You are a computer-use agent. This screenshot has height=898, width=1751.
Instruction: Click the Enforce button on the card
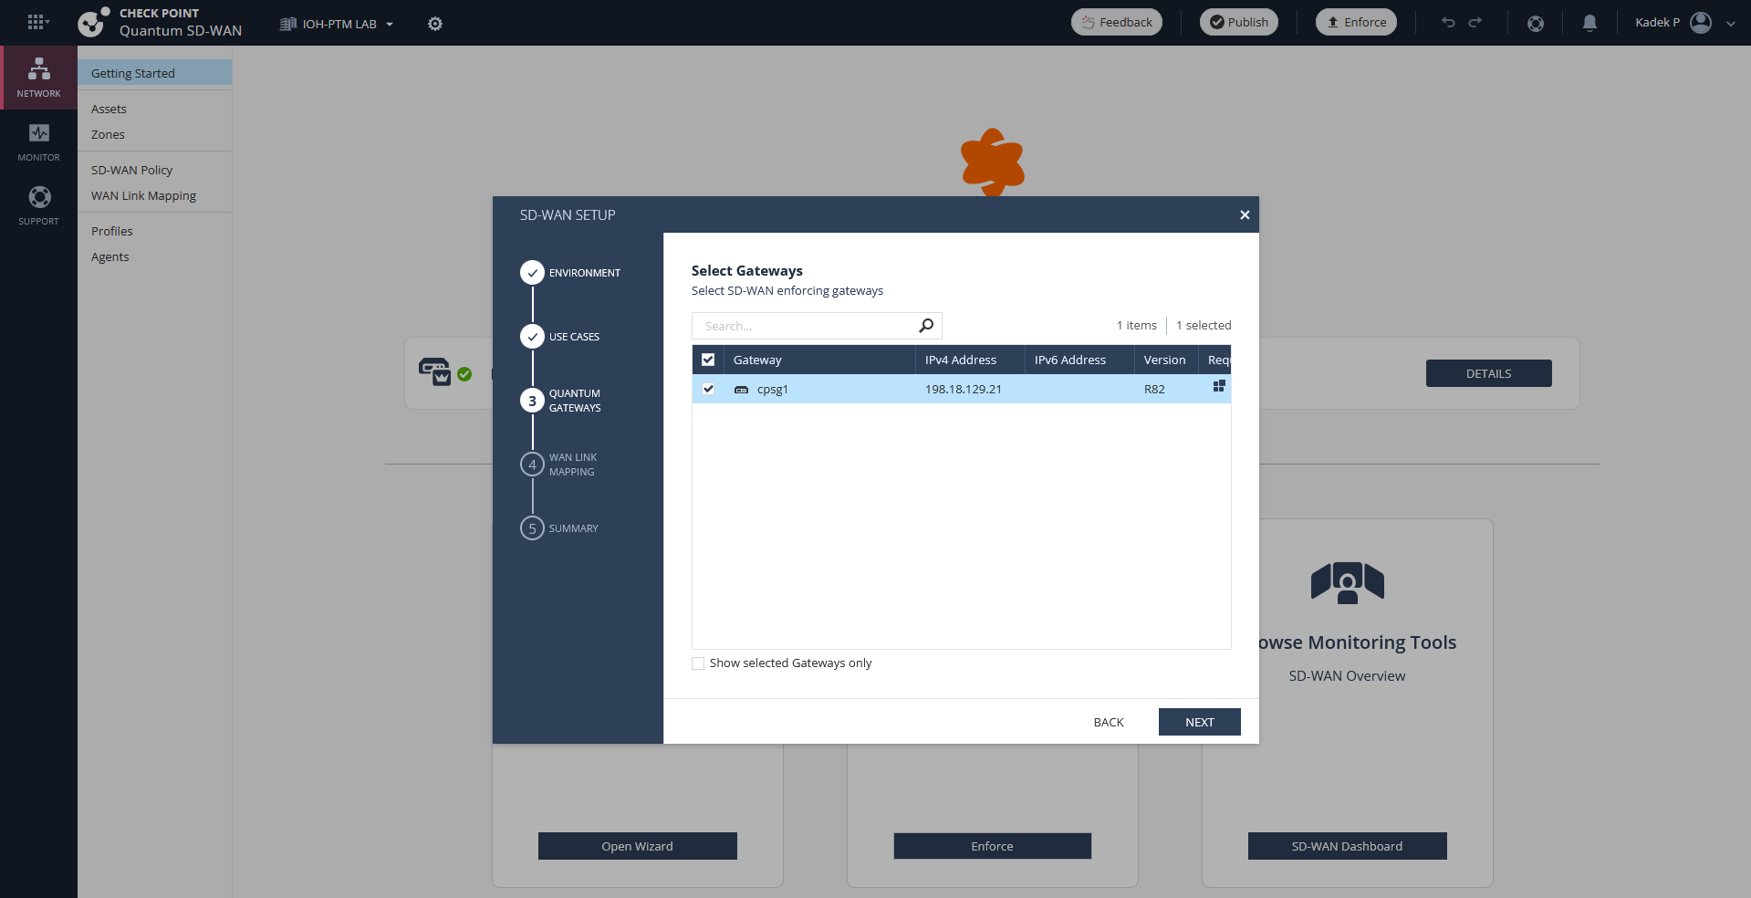993,846
